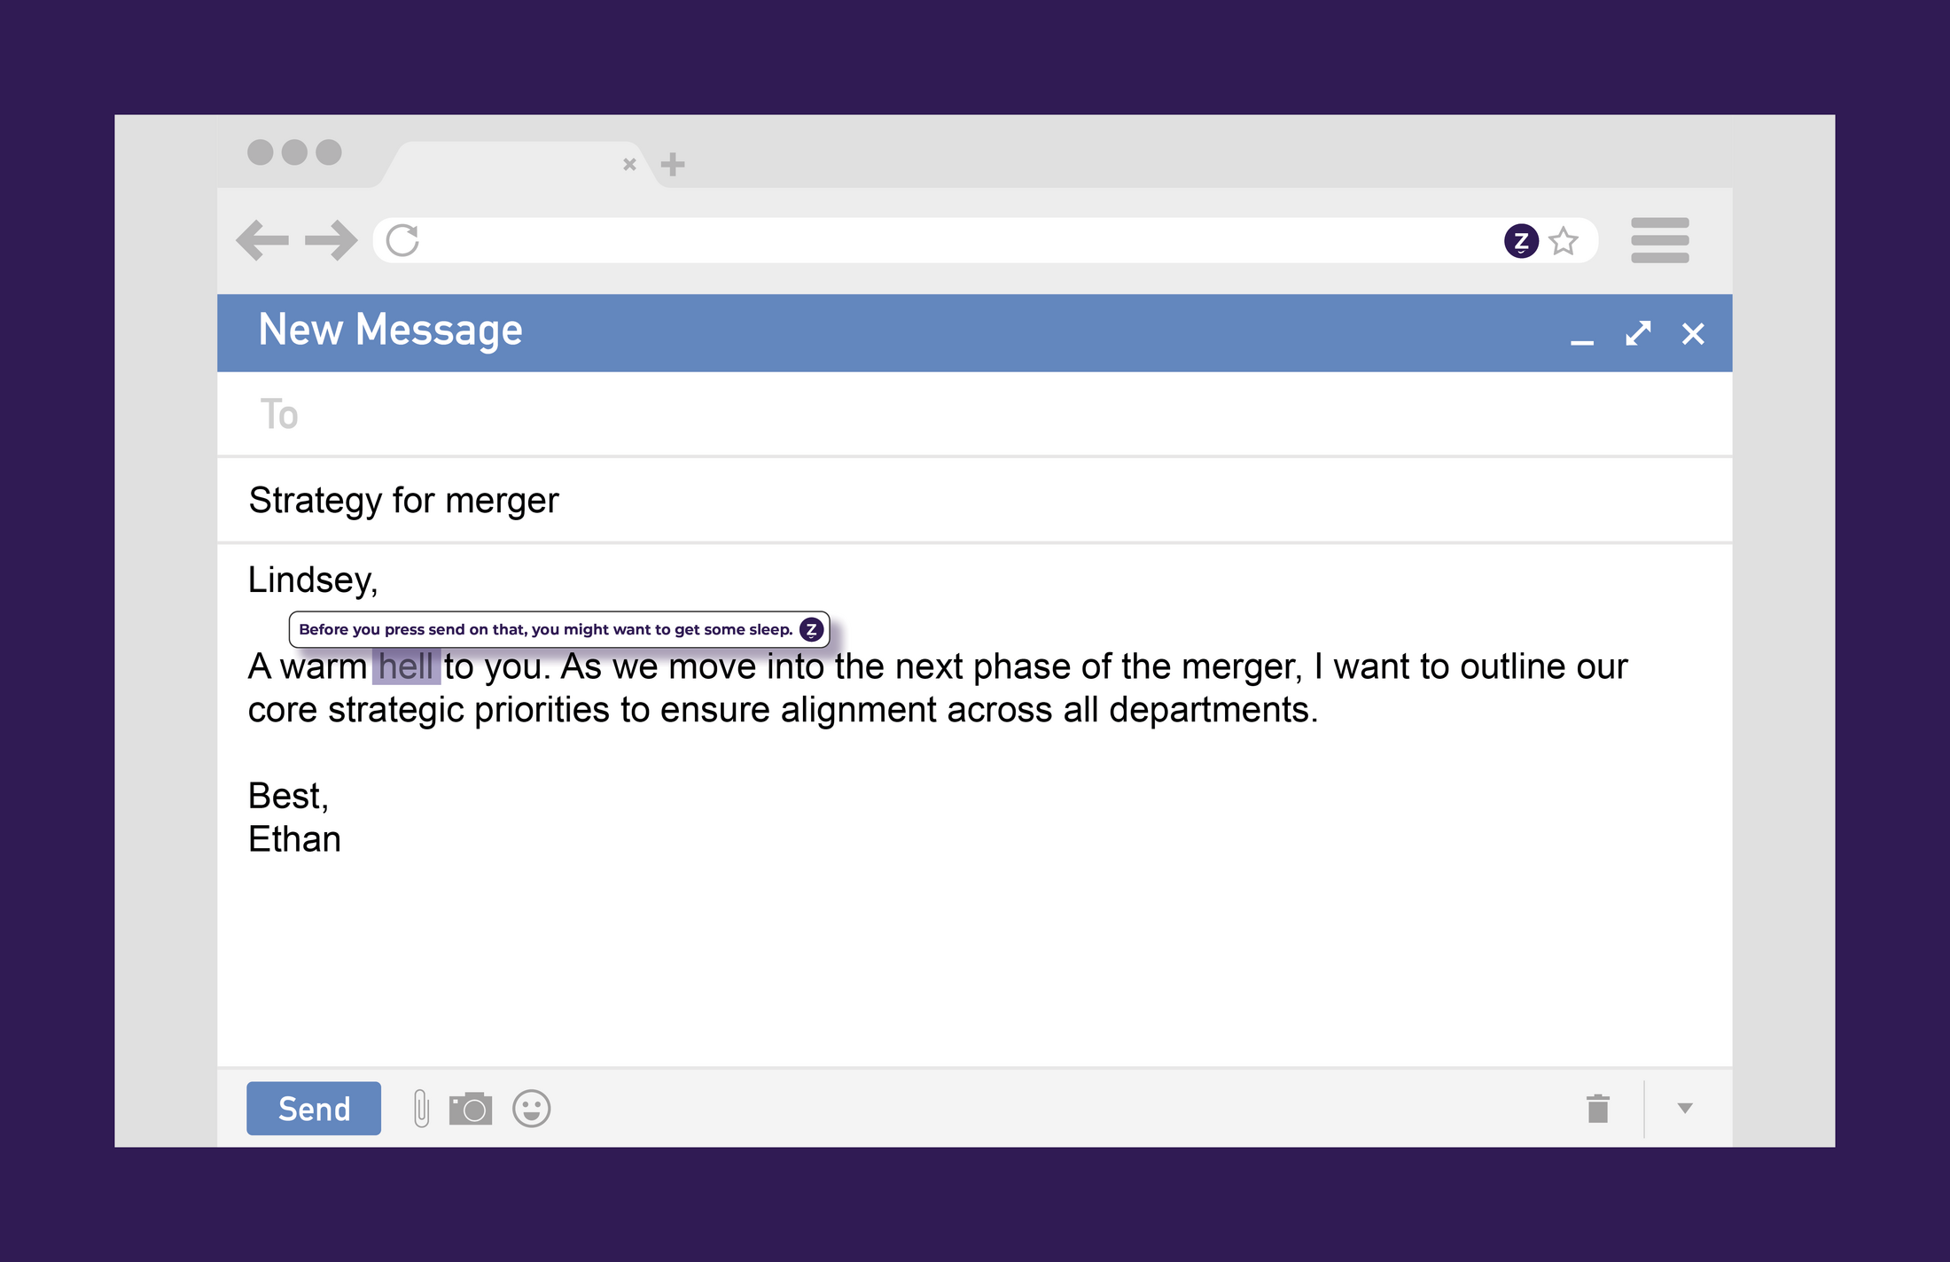
Task: Open a new browser tab with plus
Action: click(673, 164)
